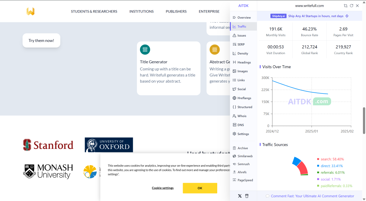Screen dimensions: 366x201
Task: Toggle the referrals 6.01% legend entry
Action: coord(331,173)
